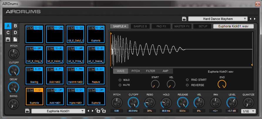Select the AMP sub-tab
The height and width of the screenshot is (119, 262).
(165, 71)
